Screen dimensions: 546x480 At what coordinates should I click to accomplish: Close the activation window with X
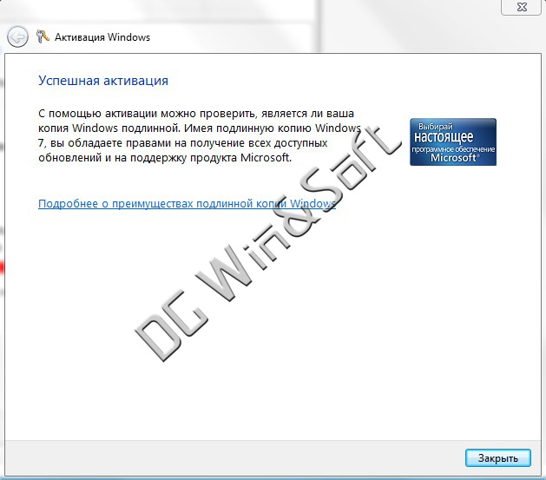pyautogui.click(x=522, y=7)
